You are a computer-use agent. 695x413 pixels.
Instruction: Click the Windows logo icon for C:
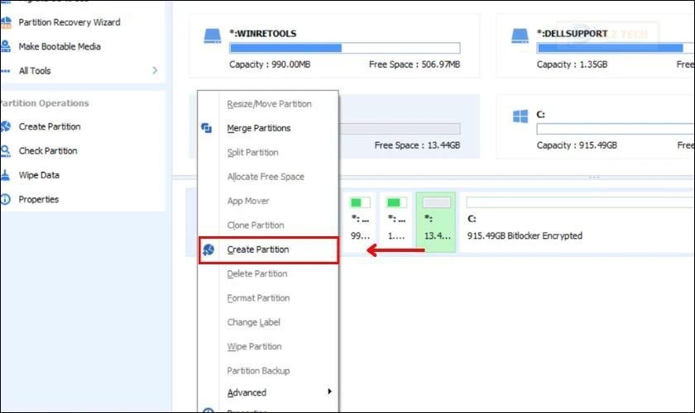(520, 116)
